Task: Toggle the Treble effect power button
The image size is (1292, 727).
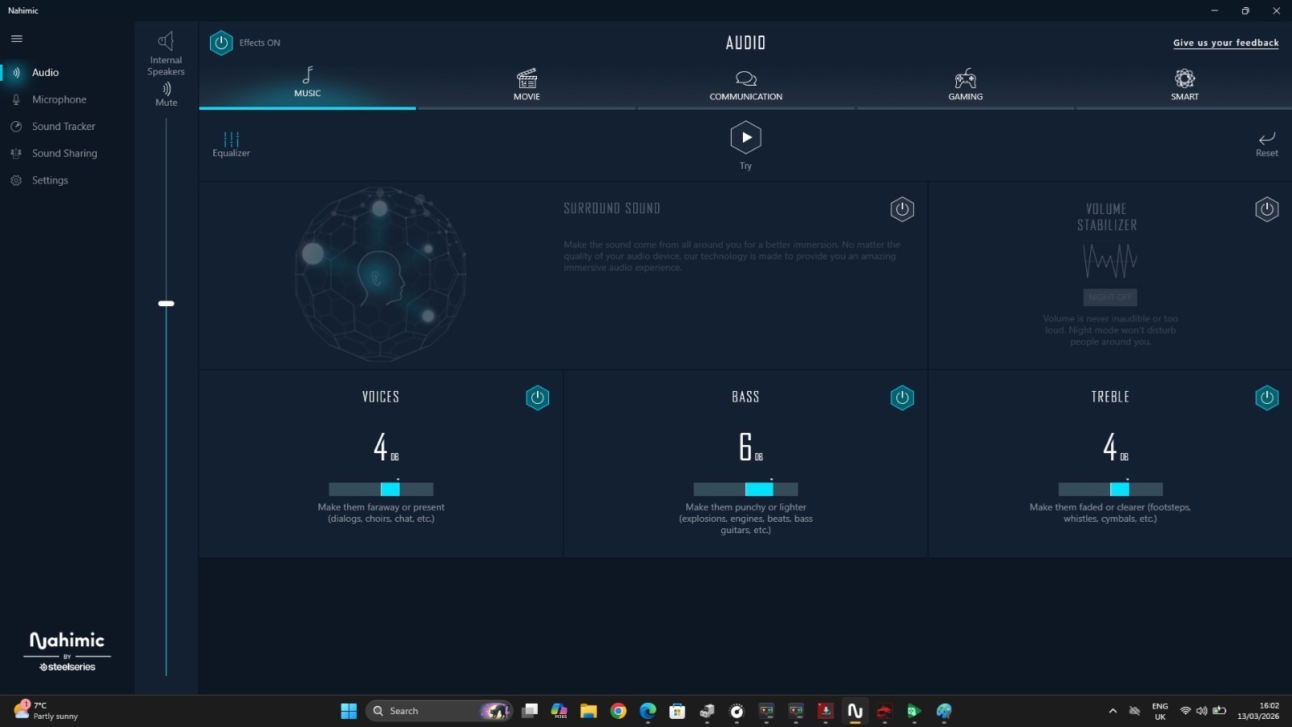Action: [1267, 397]
